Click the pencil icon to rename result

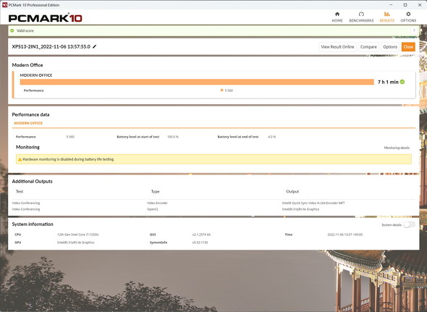(x=95, y=46)
